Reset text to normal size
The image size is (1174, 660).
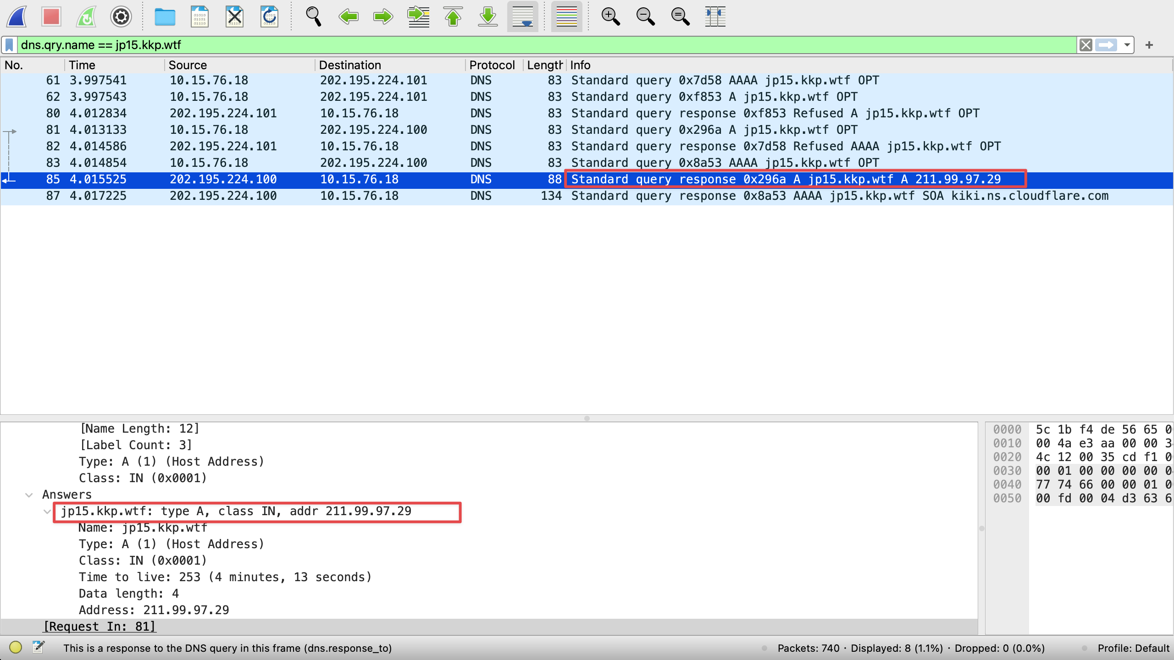click(x=680, y=17)
